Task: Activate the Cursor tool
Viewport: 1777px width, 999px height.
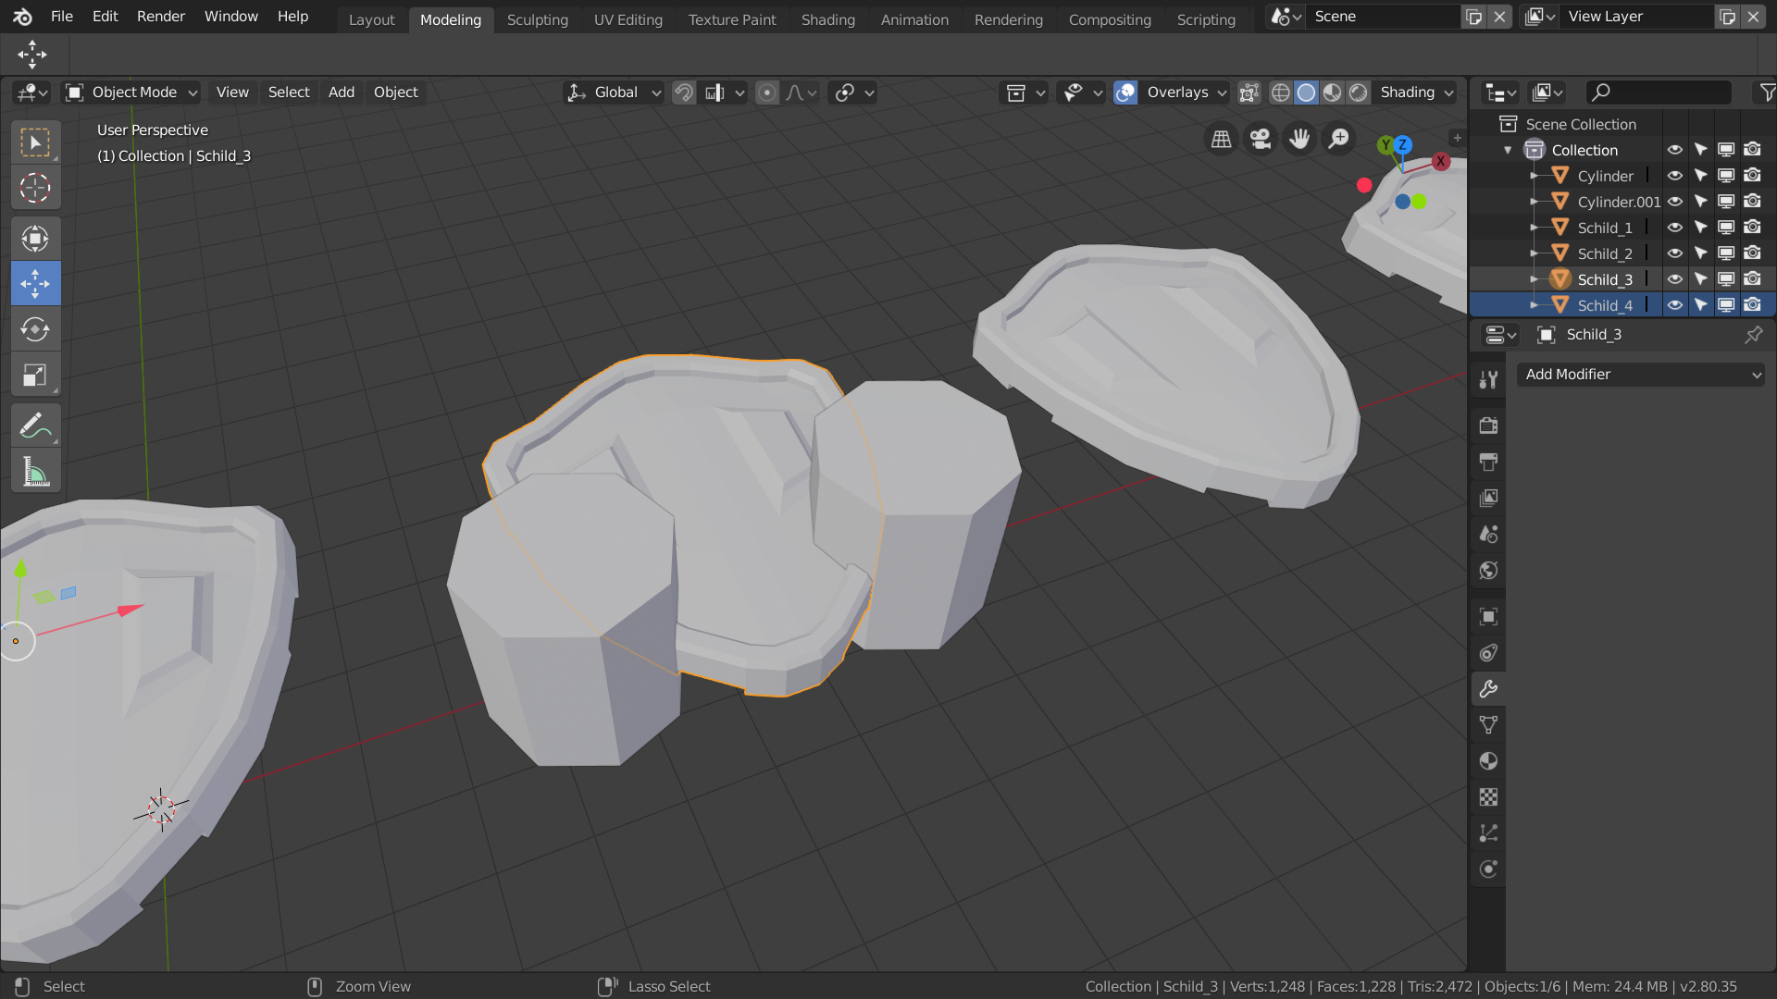Action: 35,188
